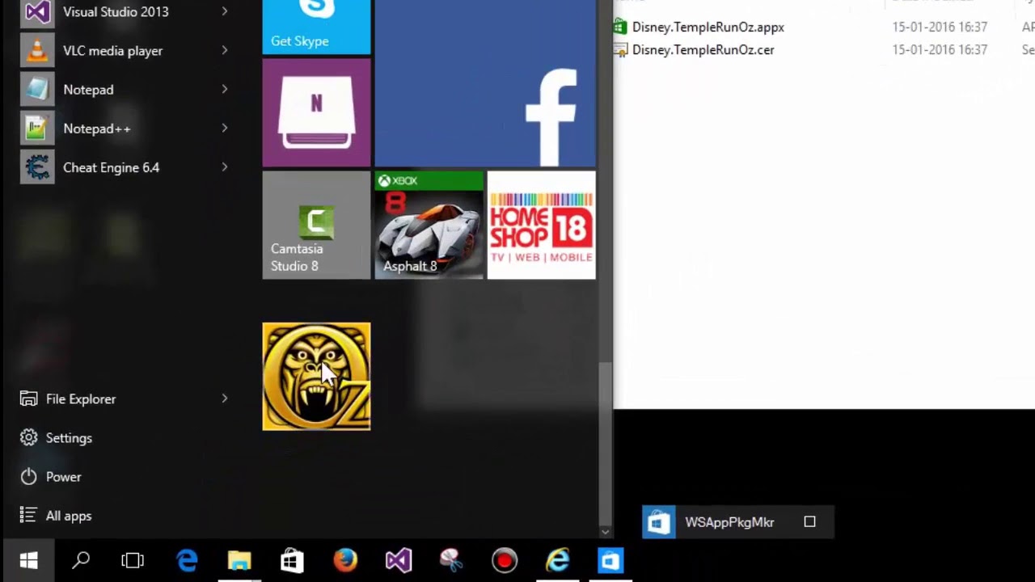
Task: Select Disney.TempleRunOz.cer file
Action: [703, 50]
